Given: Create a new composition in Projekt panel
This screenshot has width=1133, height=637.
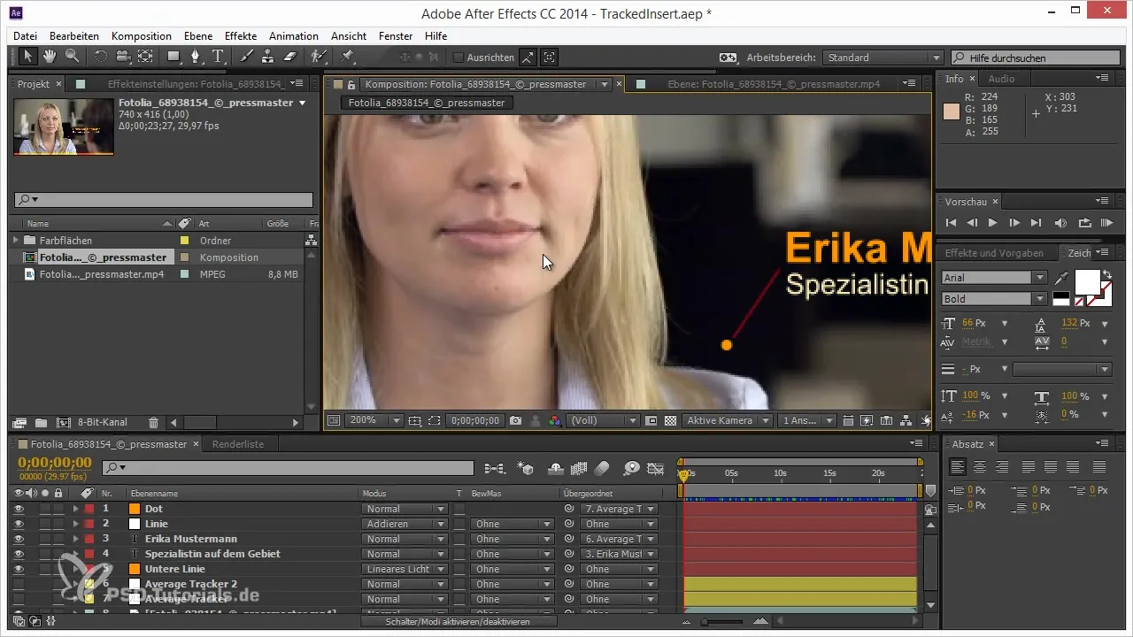Looking at the screenshot, I should click(x=63, y=423).
